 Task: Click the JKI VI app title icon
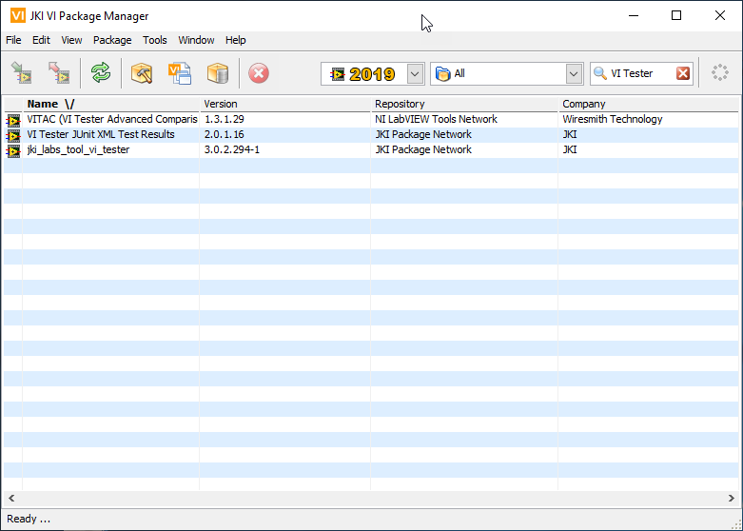coord(17,15)
